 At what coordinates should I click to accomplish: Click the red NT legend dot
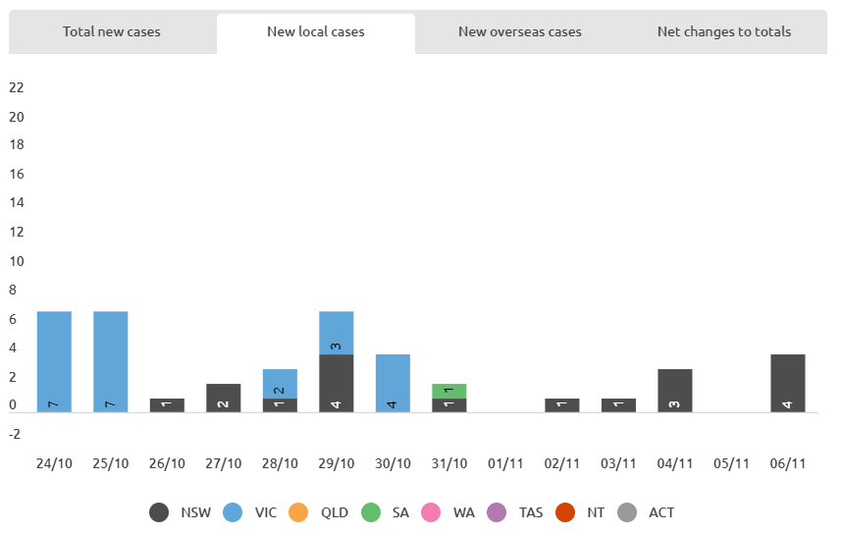(x=564, y=512)
